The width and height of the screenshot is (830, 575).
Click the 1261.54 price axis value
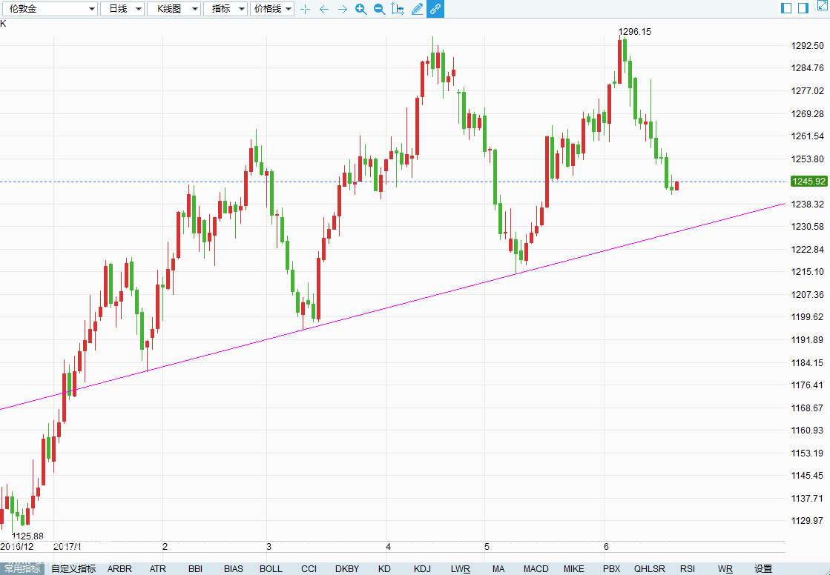point(807,136)
